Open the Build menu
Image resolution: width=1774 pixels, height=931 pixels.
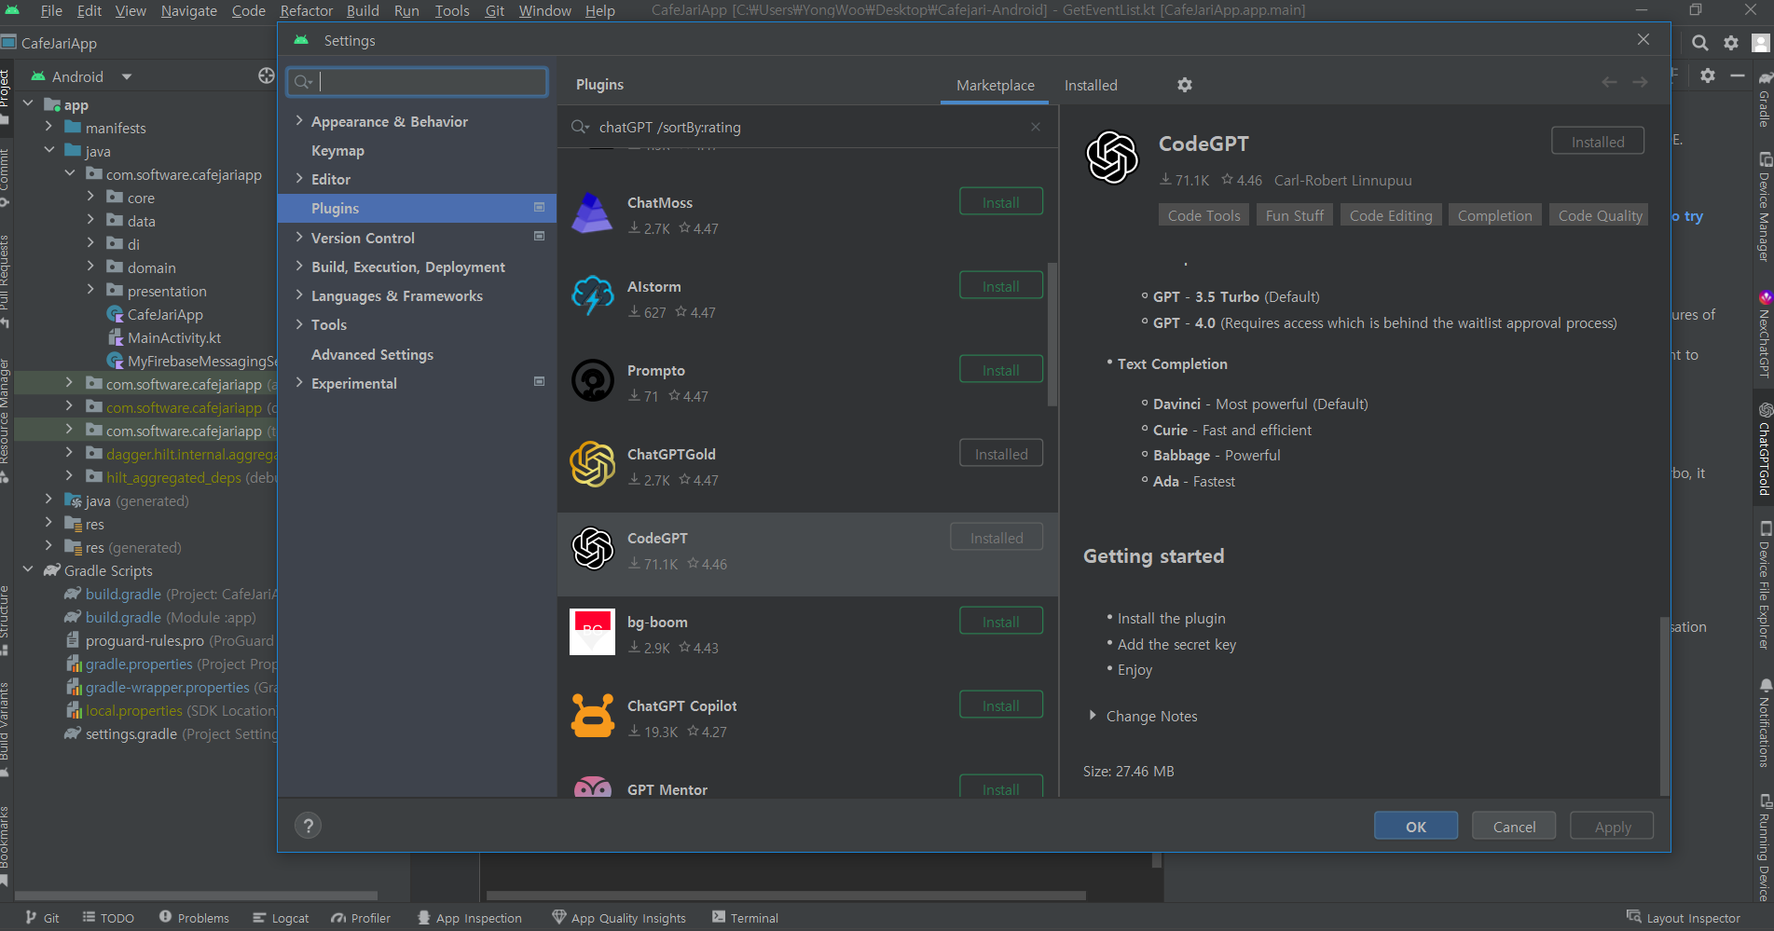[x=363, y=10]
